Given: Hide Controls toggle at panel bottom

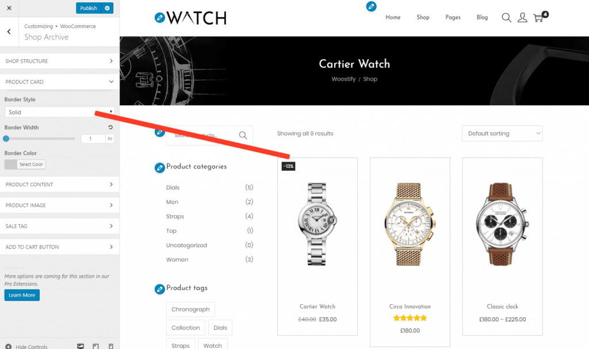Looking at the screenshot, I should point(26,346).
